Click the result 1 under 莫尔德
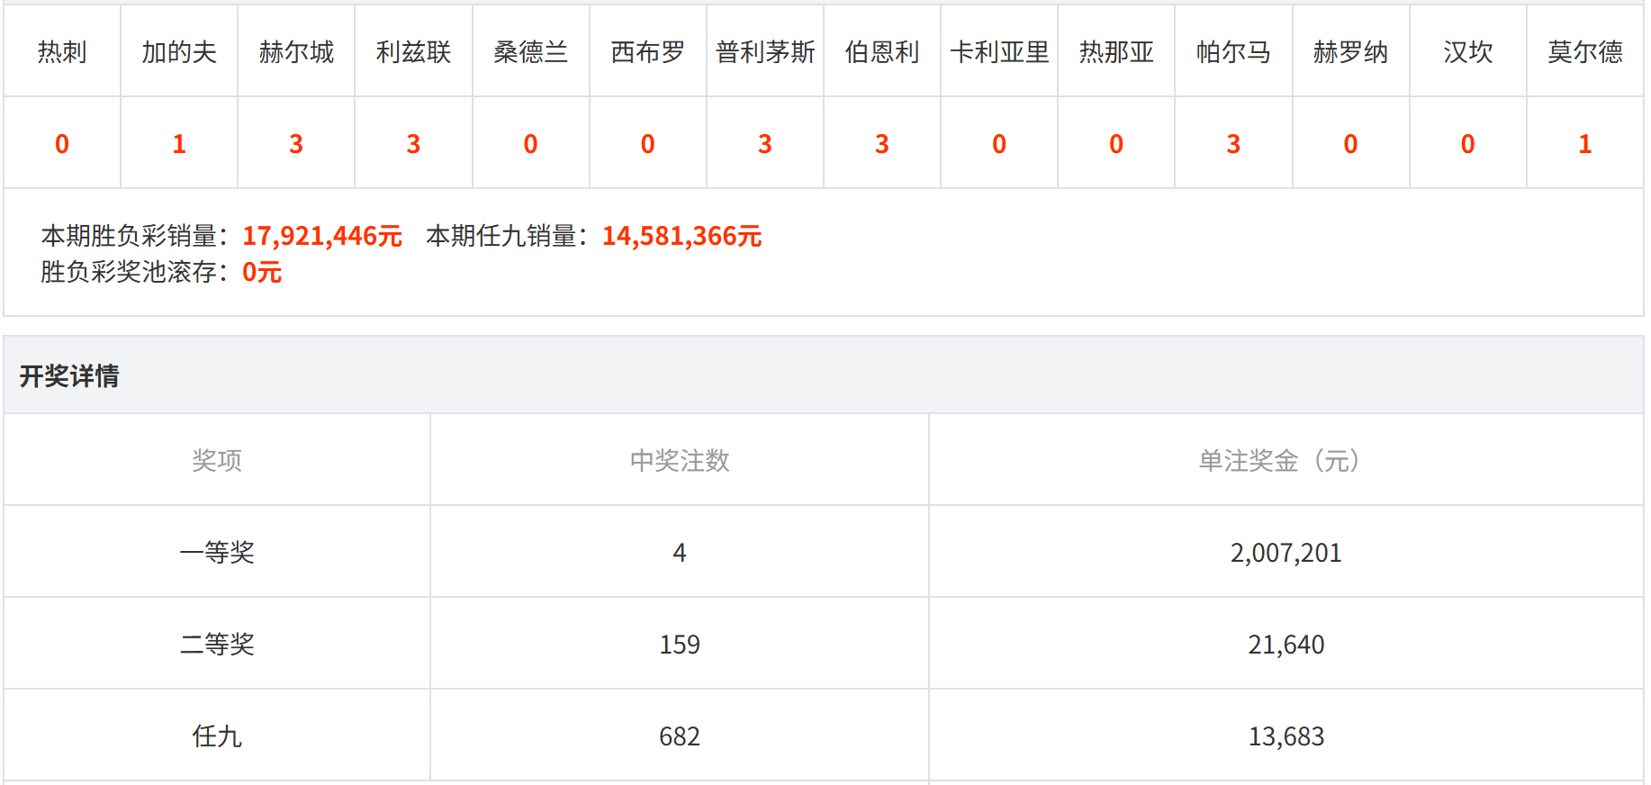 [x=1585, y=144]
